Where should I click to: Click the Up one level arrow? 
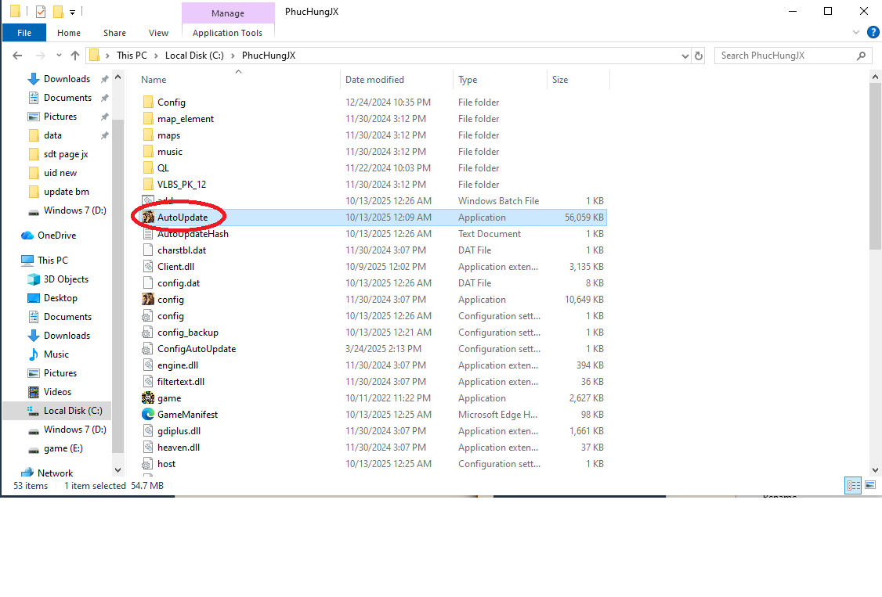75,56
